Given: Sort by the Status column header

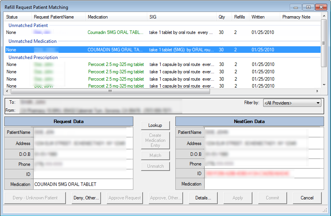Looking at the screenshot, I should (x=18, y=17).
